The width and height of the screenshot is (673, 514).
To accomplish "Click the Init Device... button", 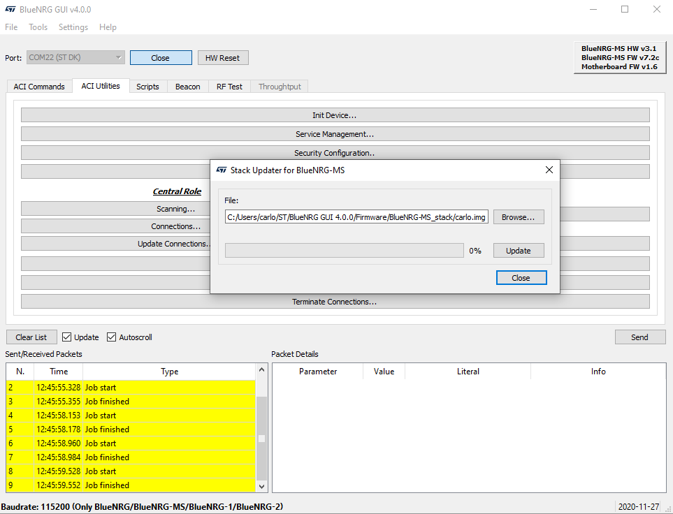I will (x=335, y=115).
